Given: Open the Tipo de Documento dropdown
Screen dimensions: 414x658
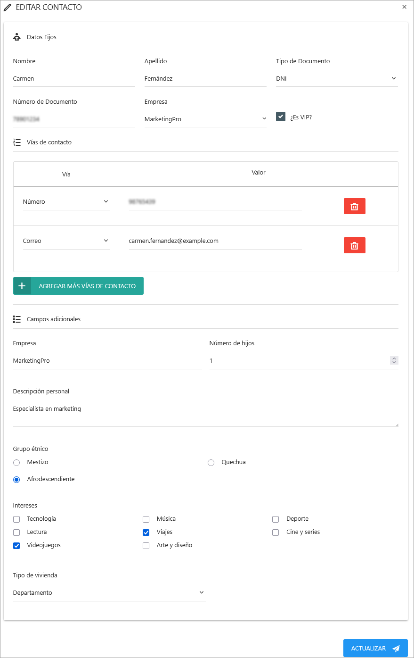Looking at the screenshot, I should point(337,79).
